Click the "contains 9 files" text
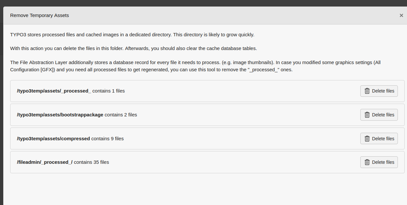Image resolution: width=407 pixels, height=205 pixels. point(107,139)
